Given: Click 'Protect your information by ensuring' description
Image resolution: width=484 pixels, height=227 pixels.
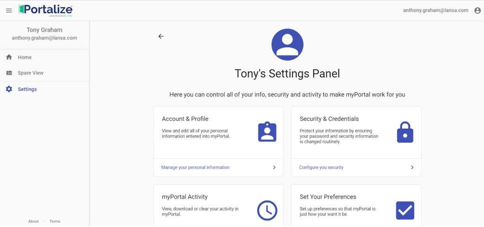Looking at the screenshot, I should point(339,136).
